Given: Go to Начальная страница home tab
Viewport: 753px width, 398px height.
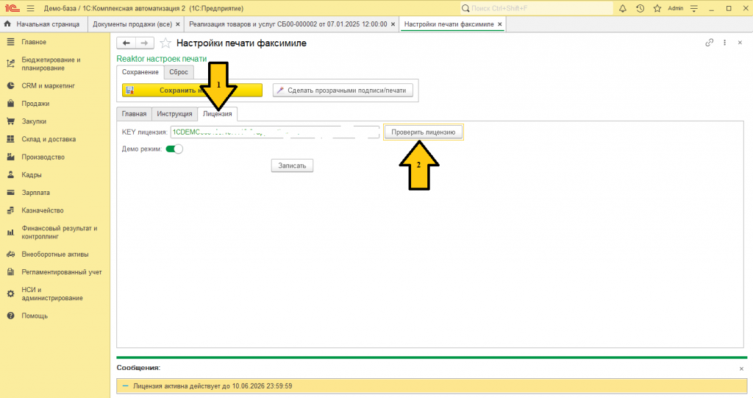Looking at the screenshot, I should pyautogui.click(x=43, y=24).
